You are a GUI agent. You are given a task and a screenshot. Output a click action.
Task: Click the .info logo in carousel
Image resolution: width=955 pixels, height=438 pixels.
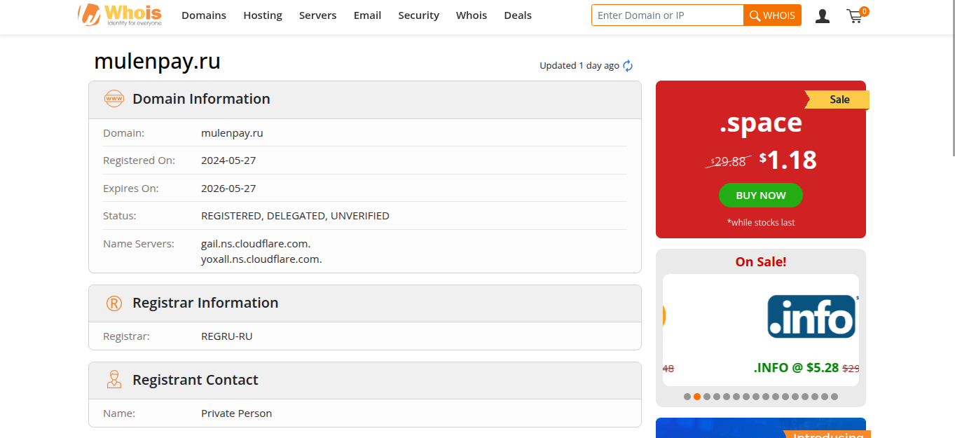811,317
